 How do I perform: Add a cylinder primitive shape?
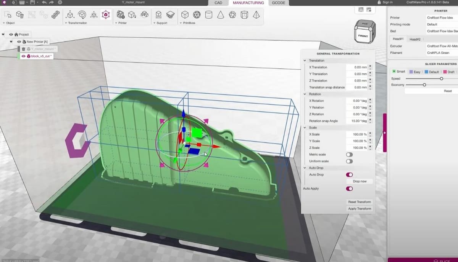208,15
